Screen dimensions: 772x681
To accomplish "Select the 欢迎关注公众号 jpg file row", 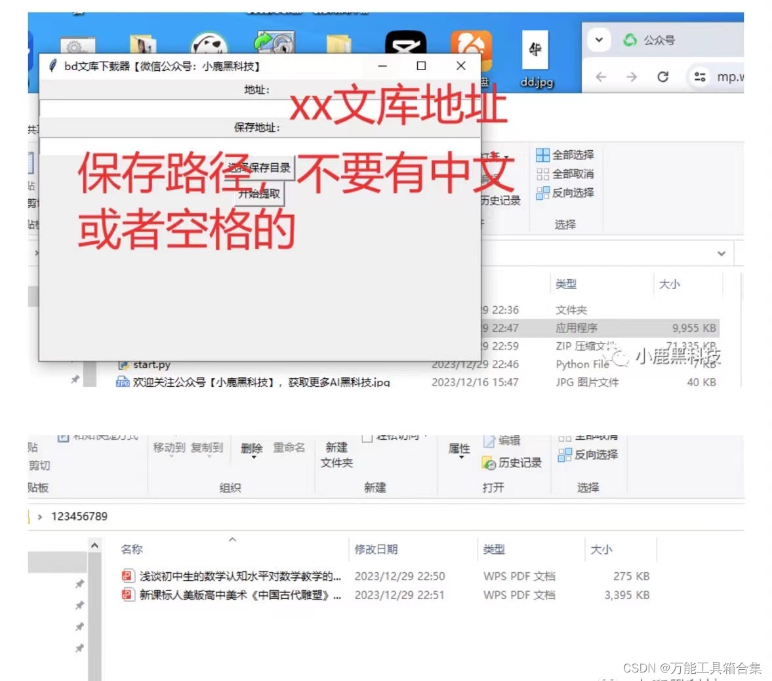I will (416, 382).
